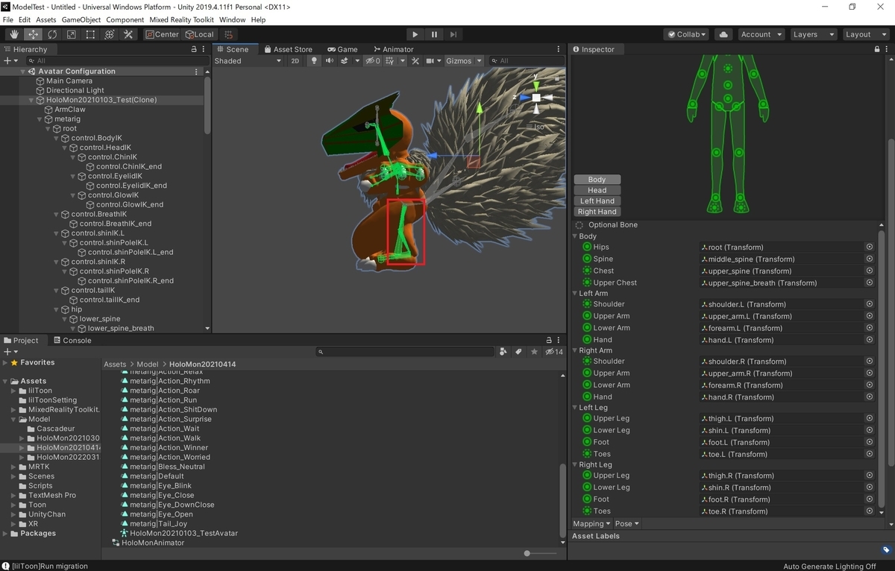895x571 pixels.
Task: Click the grid snapping icon
Action: [228, 34]
